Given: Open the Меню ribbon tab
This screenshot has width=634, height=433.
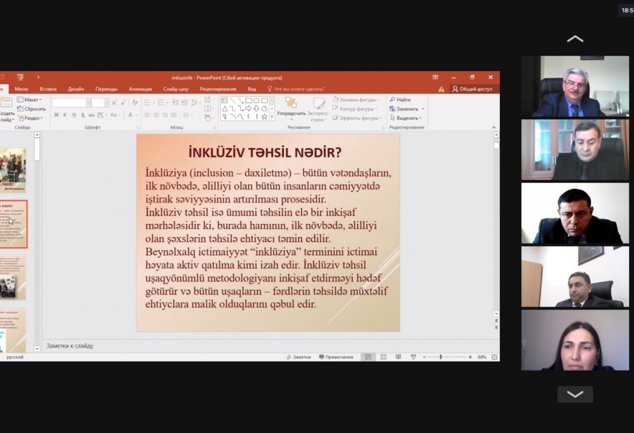Looking at the screenshot, I should [21, 89].
